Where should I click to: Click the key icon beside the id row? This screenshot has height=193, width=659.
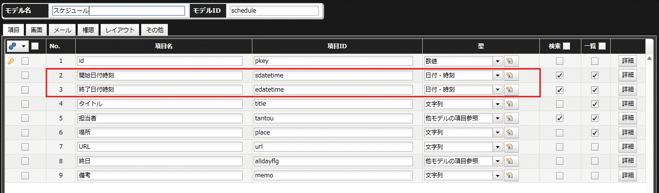10,61
